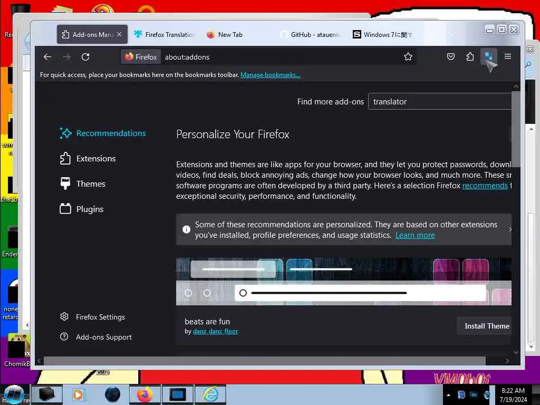Open Firefox Settings from the sidebar
The width and height of the screenshot is (540, 405).
92,317
